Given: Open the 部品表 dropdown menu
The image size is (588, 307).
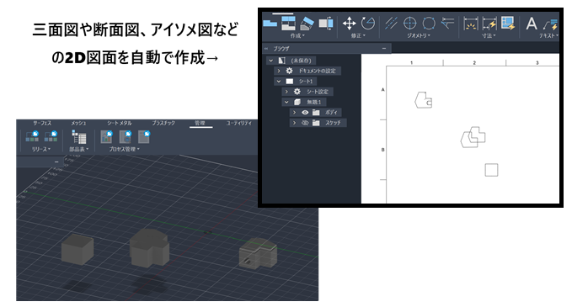Looking at the screenshot, I should click(x=78, y=149).
